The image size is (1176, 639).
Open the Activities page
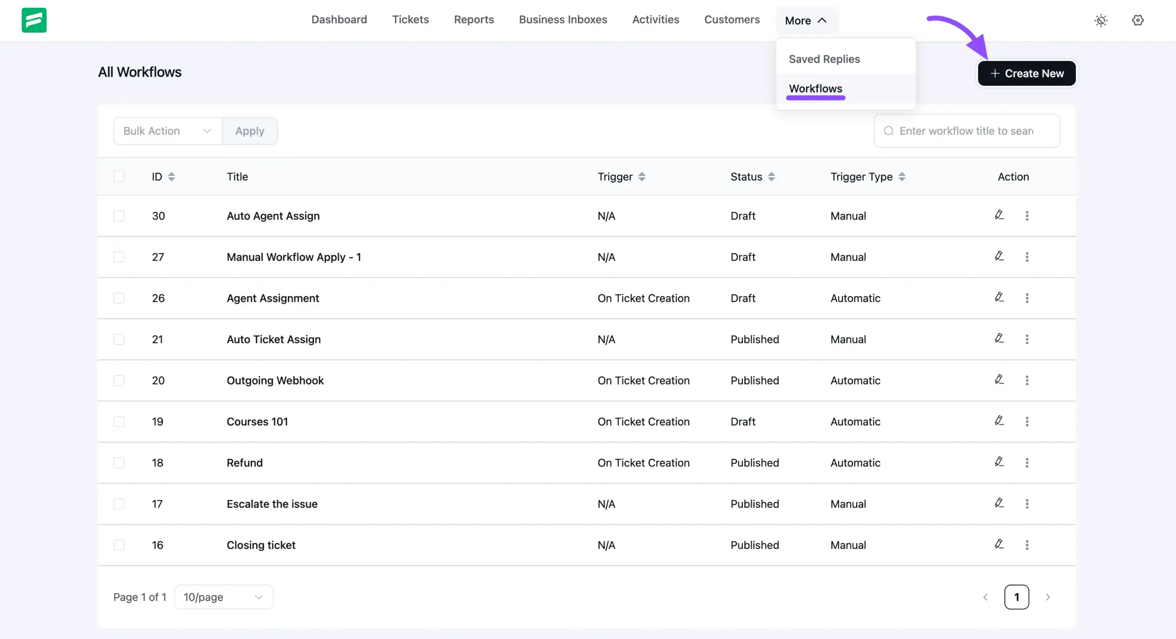(656, 20)
